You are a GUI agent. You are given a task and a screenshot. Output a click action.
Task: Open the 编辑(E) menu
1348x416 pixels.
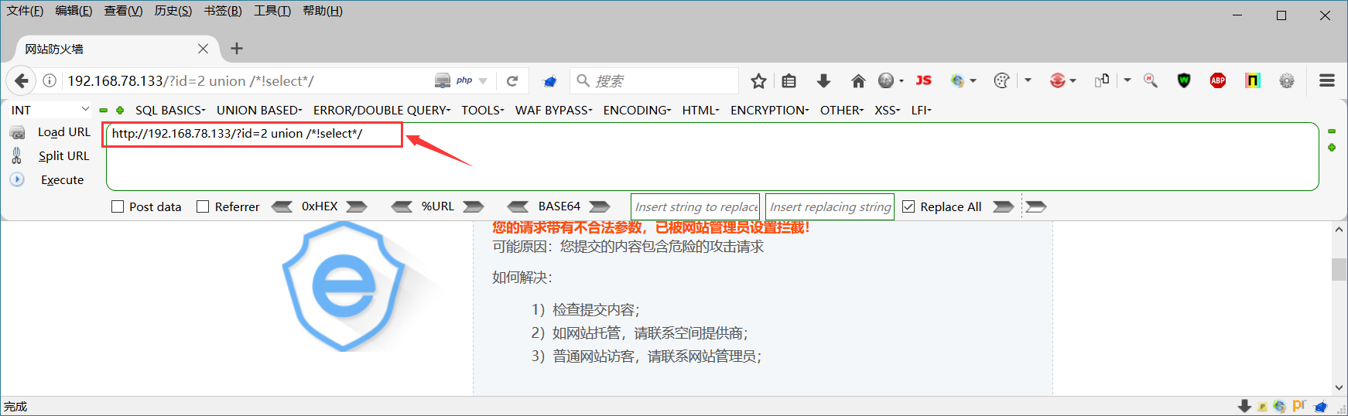click(x=74, y=11)
